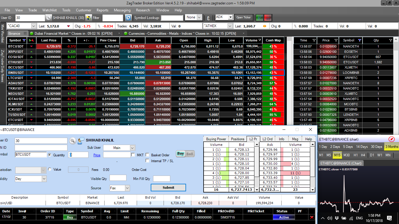The height and width of the screenshot is (224, 399).
Task: Click the red TBC icon in the toolbar
Action: pos(268,17)
